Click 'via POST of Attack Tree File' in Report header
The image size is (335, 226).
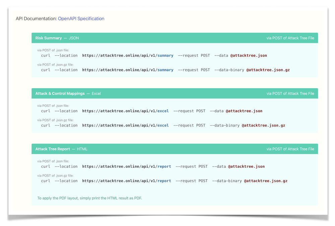click(290, 149)
